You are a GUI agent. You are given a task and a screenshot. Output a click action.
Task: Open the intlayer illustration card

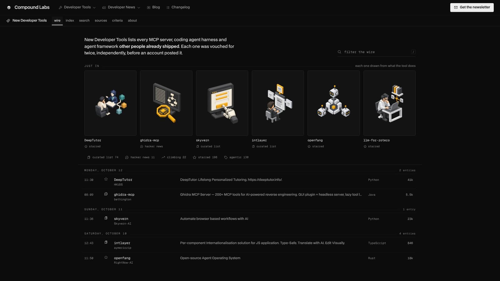point(278,103)
